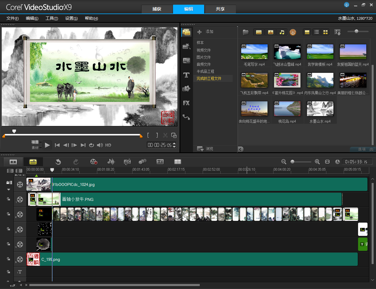Open the Graphic library icon
376x289 pixels.
[x=187, y=89]
